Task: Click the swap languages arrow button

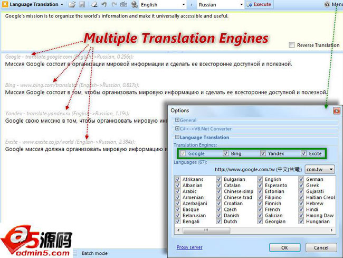Action: click(192, 5)
